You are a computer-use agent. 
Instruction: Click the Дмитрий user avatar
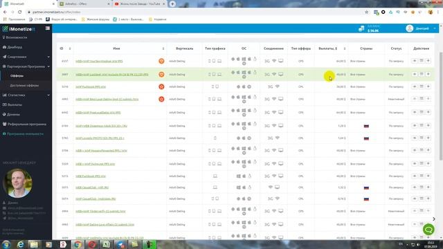[409, 28]
